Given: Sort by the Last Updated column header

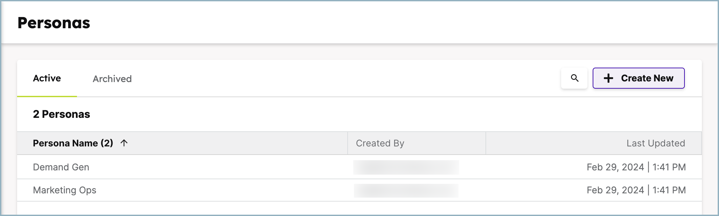Looking at the screenshot, I should (x=656, y=143).
